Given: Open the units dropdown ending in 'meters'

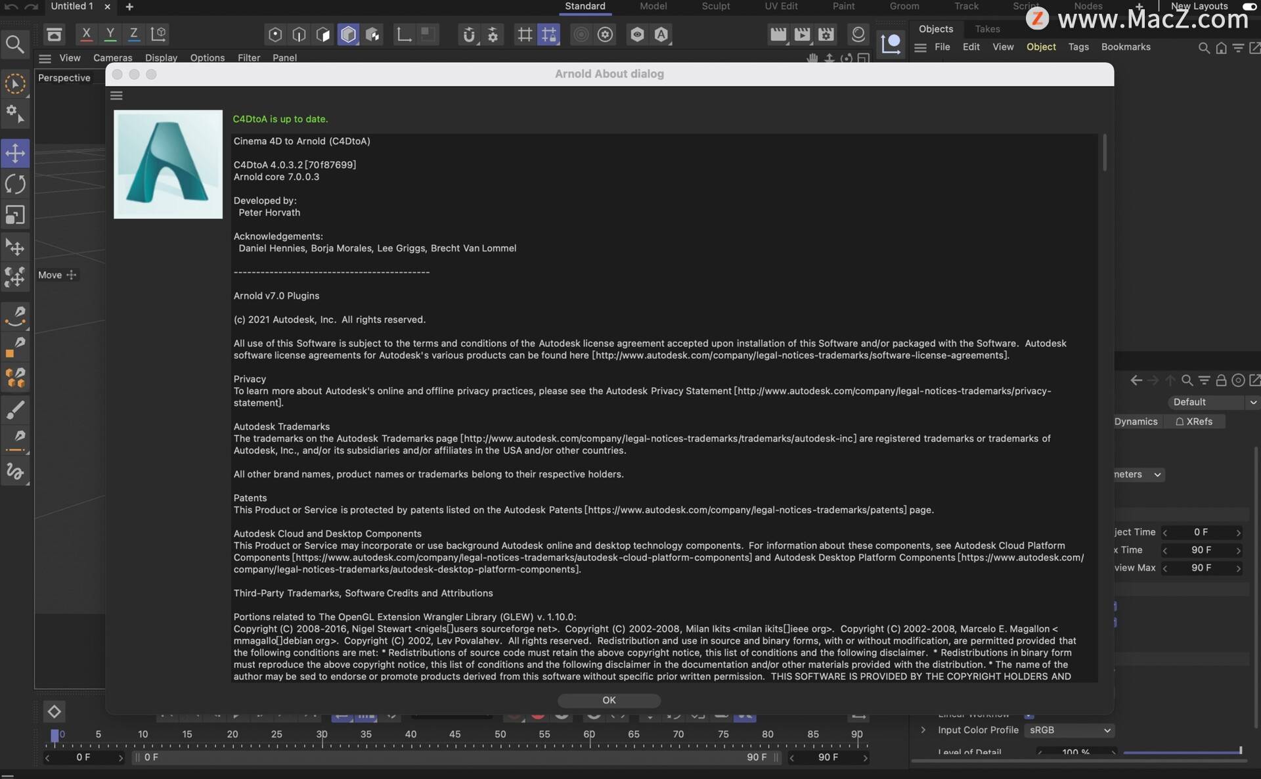Looking at the screenshot, I should click(x=1139, y=474).
